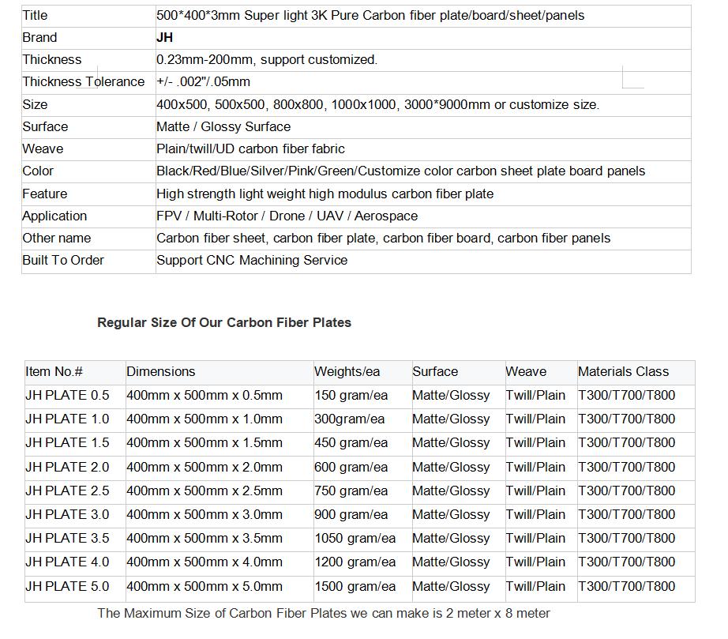Click the 900 gram/ea weight cell
This screenshot has width=728, height=639.
tap(351, 514)
